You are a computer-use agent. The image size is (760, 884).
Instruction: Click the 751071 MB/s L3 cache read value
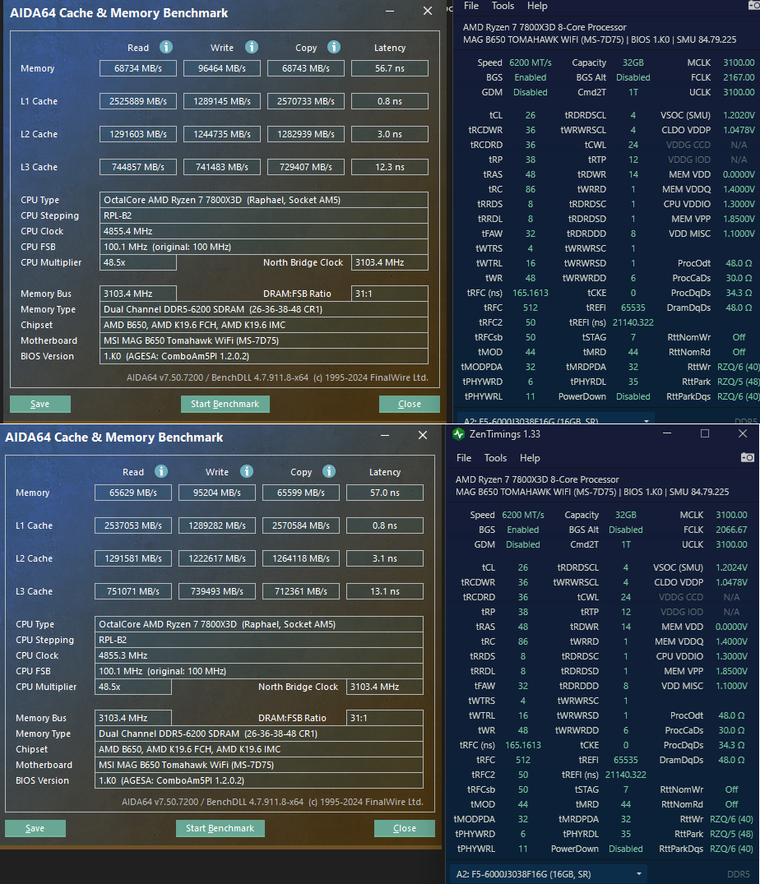click(133, 591)
